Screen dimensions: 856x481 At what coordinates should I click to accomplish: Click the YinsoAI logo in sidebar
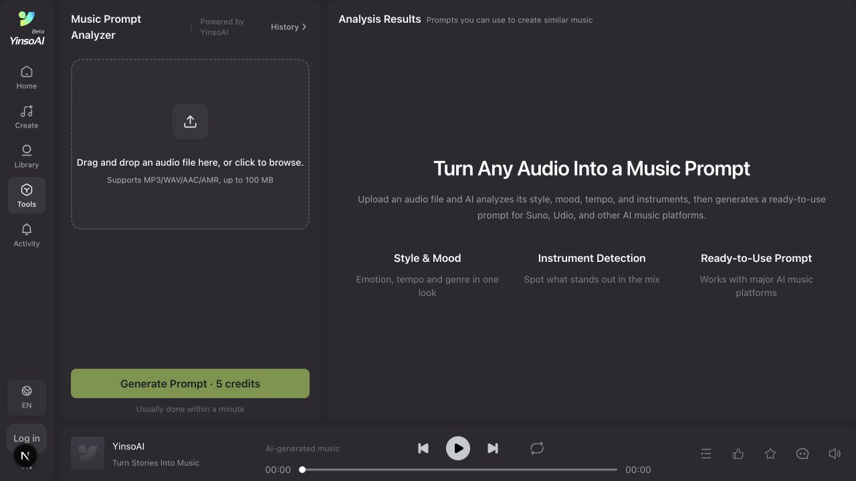[x=27, y=28]
